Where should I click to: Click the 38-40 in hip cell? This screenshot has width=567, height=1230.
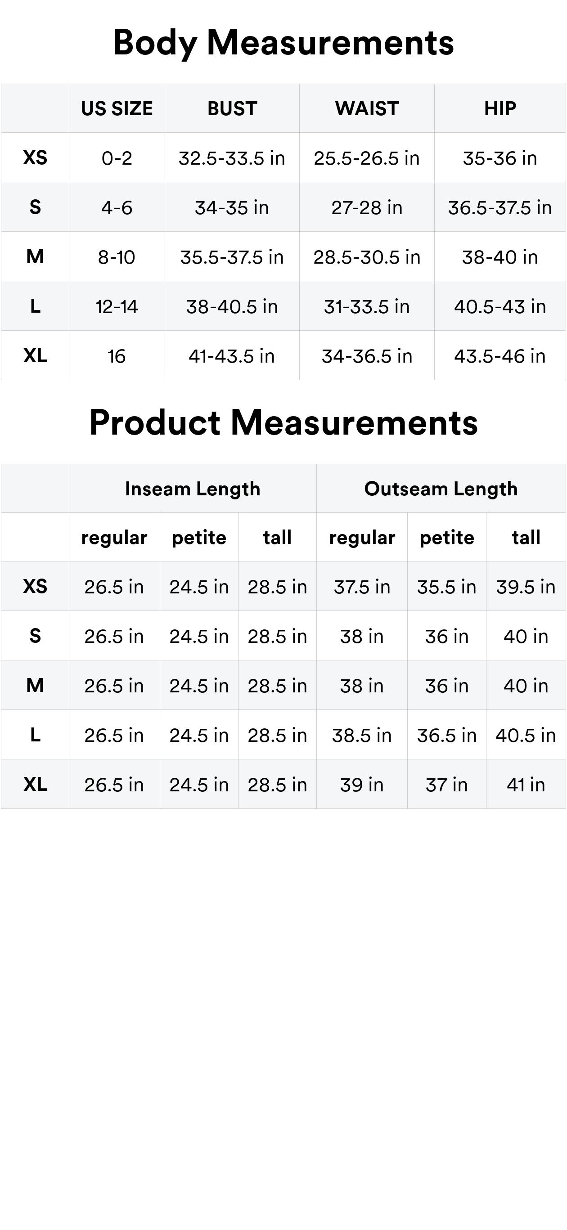(499, 257)
